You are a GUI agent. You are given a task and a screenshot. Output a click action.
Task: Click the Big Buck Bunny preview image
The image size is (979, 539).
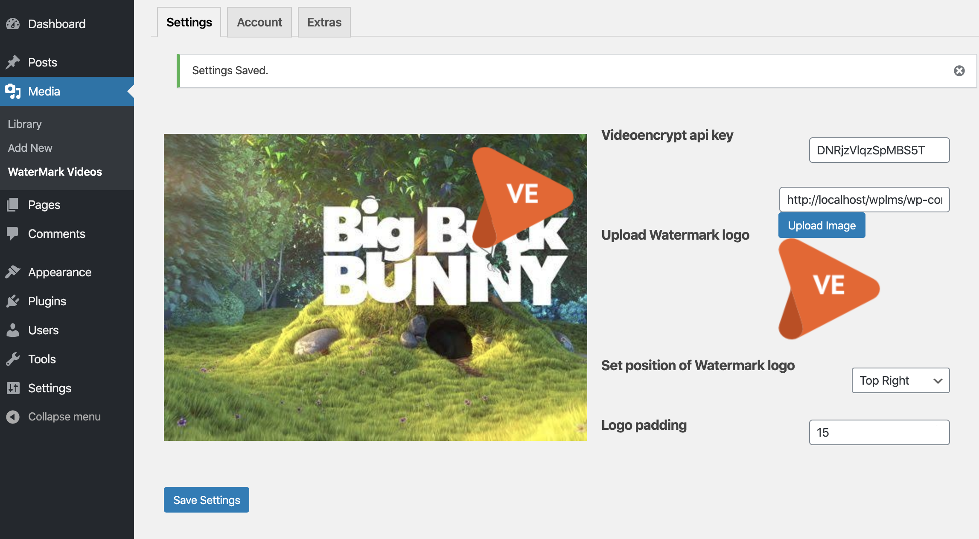pyautogui.click(x=376, y=287)
